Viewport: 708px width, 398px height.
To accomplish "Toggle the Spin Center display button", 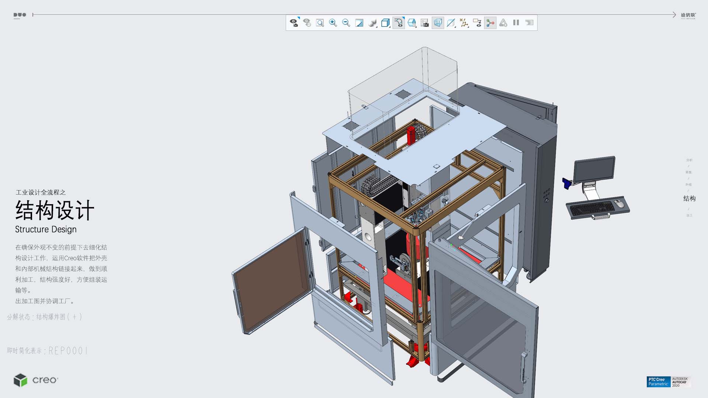I will coord(490,23).
